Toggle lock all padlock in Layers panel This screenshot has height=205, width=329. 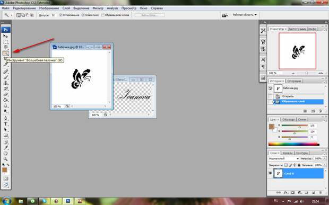click(299, 165)
